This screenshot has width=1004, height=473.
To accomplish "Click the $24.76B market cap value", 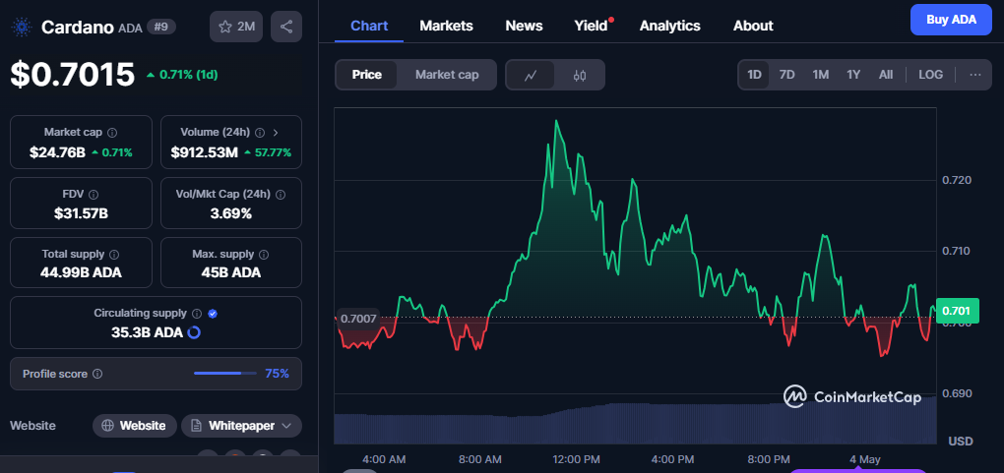I will pyautogui.click(x=57, y=153).
